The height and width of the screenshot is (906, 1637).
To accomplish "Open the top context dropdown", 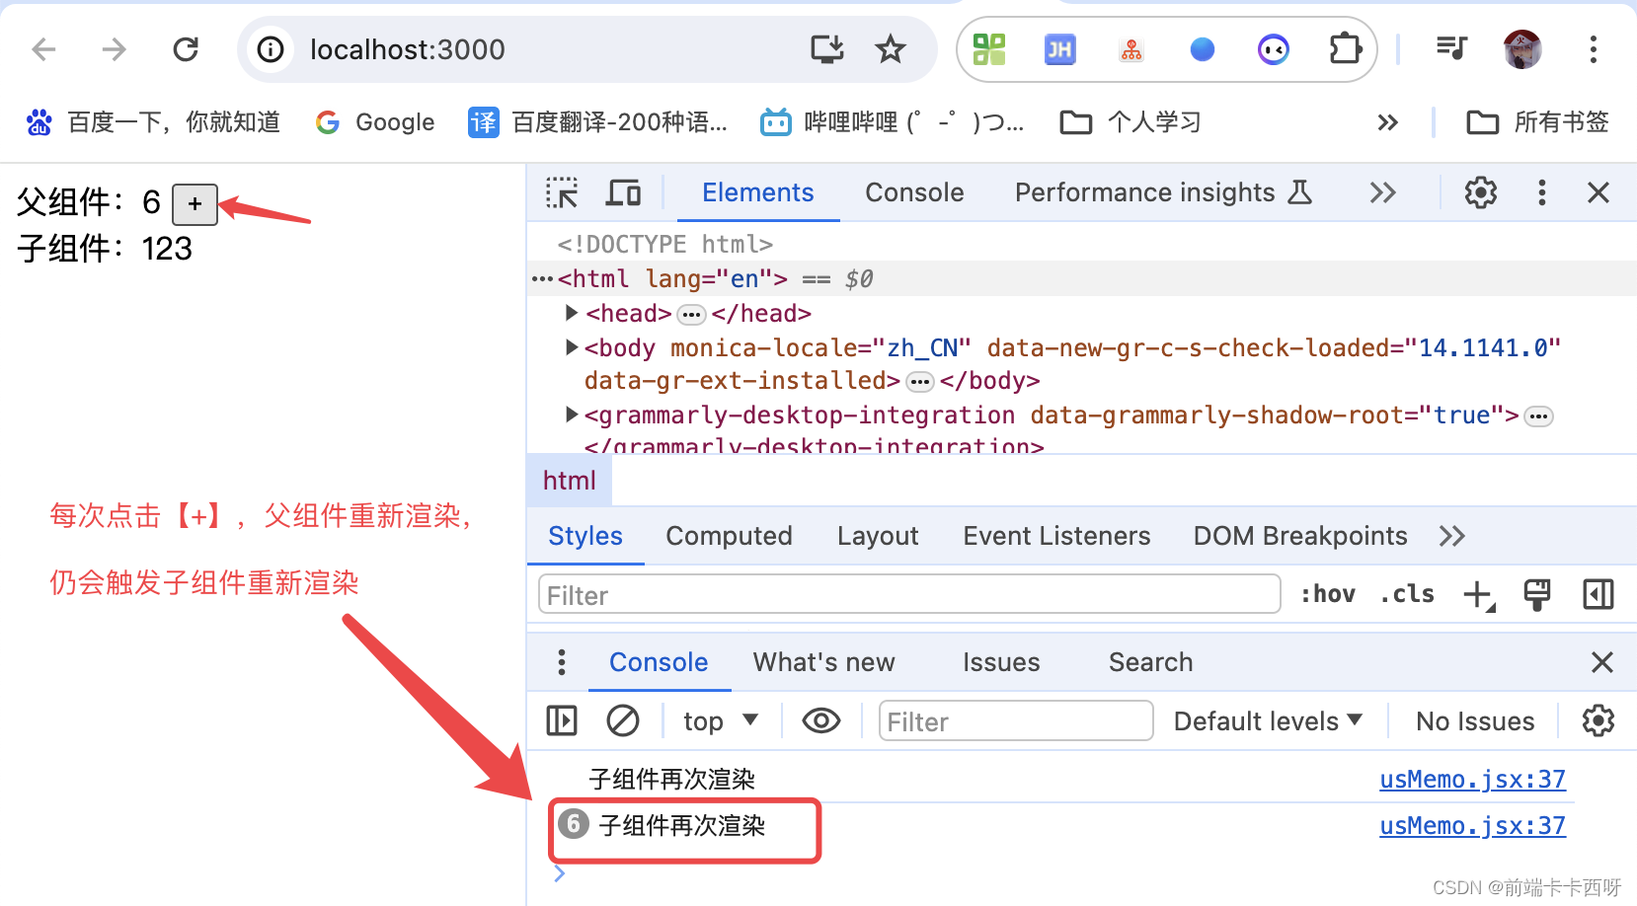I will (x=721, y=721).
